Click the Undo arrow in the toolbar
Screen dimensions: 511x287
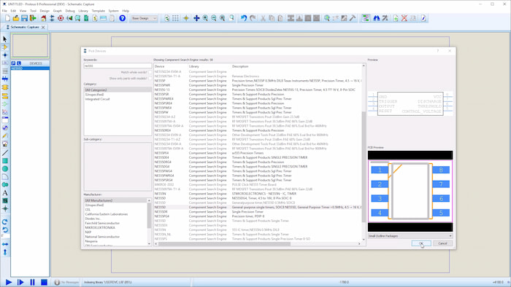(x=243, y=18)
